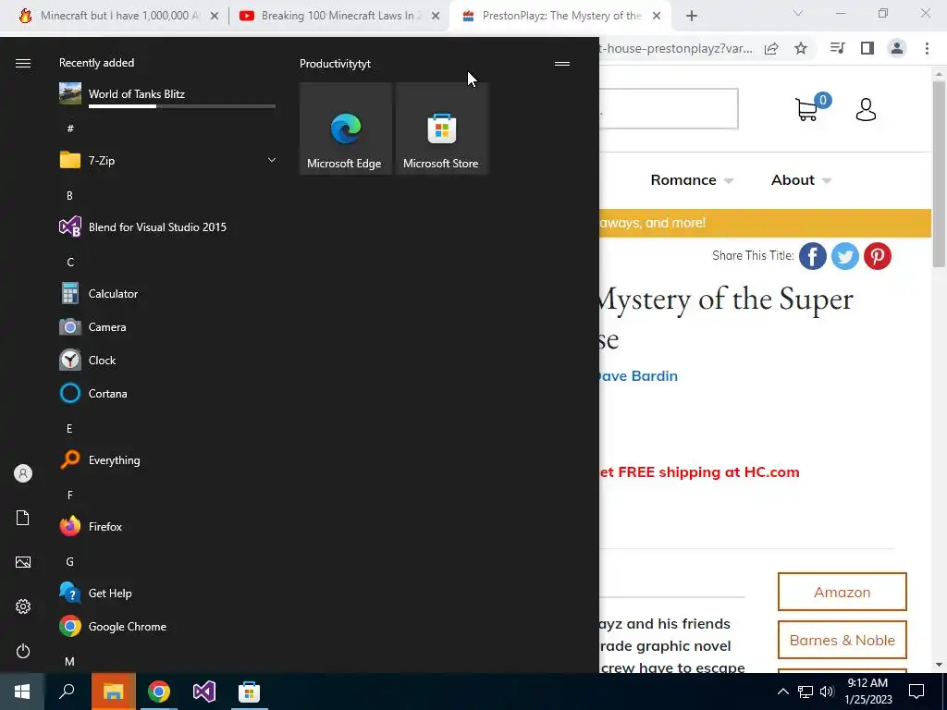The image size is (947, 710).
Task: Expand the Start menu hamburger button
Action: [23, 64]
